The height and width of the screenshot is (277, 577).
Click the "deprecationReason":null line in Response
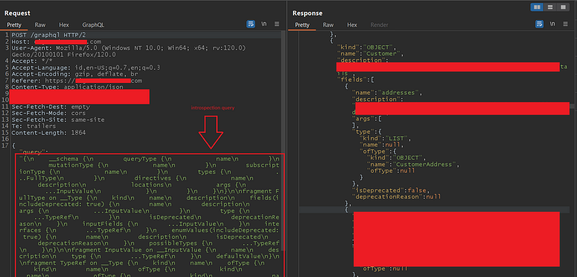coord(397,197)
